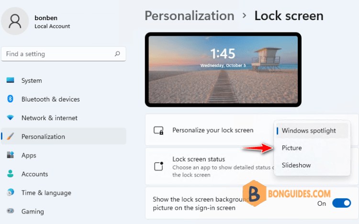Click the search magnifier icon
This screenshot has width=359, height=224.
click(x=117, y=54)
